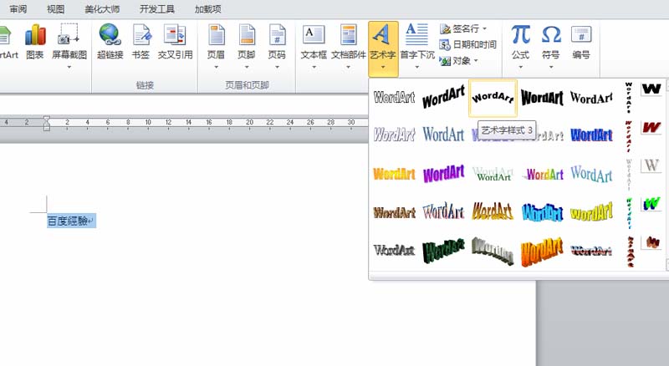Click the 编号 numbering icon
Screen dimensions: 669x366
pyautogui.click(x=581, y=42)
